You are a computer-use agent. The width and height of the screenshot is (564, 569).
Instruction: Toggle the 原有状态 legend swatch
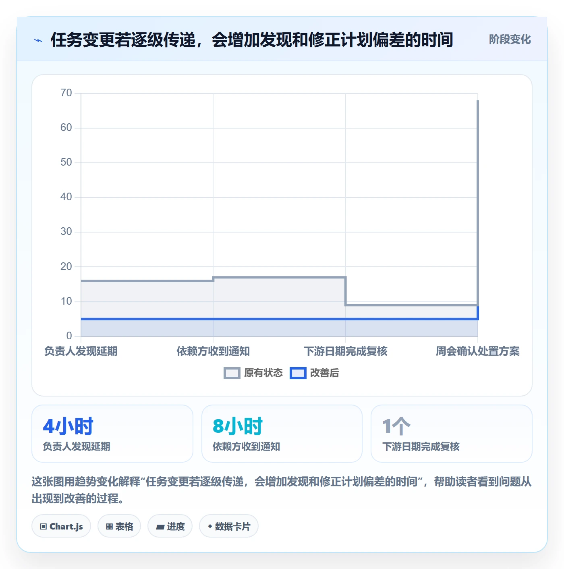click(x=232, y=373)
